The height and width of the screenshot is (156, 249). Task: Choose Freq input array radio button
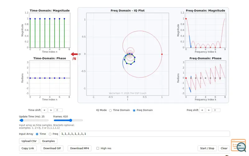50,134
